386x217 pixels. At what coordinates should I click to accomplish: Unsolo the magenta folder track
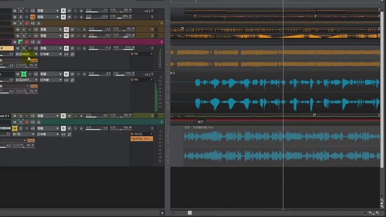tap(21, 42)
